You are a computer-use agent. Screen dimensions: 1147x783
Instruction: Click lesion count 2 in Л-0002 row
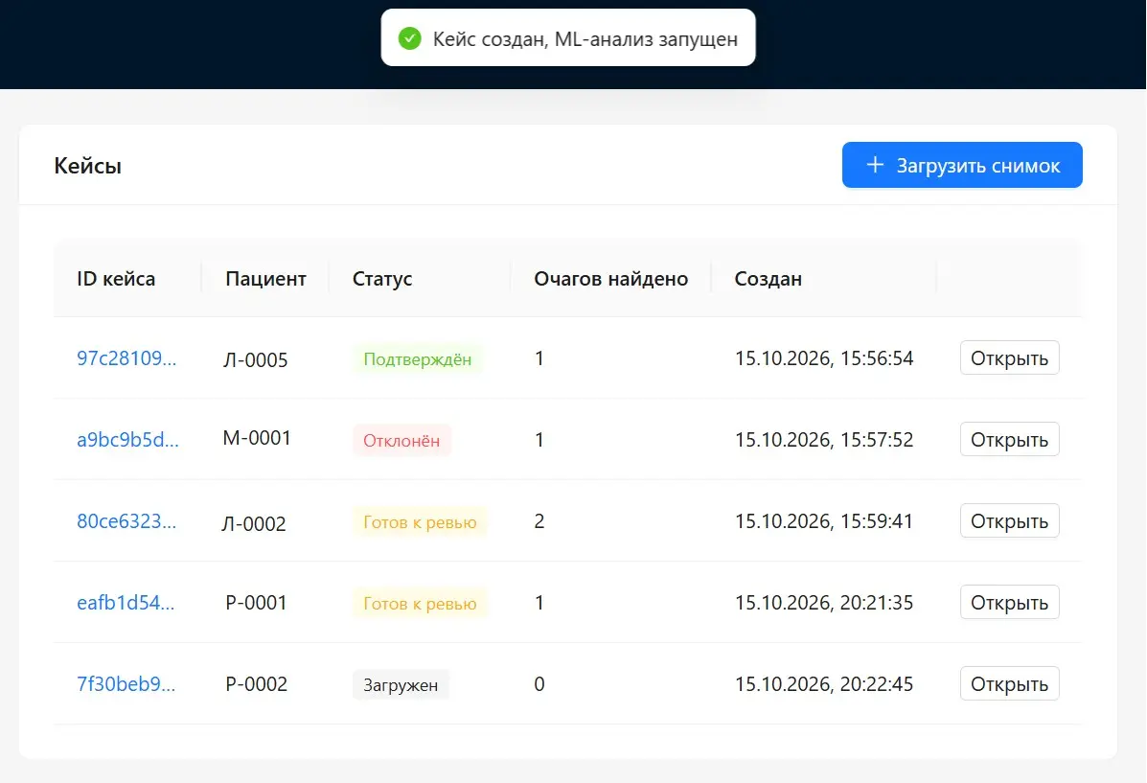tap(539, 521)
